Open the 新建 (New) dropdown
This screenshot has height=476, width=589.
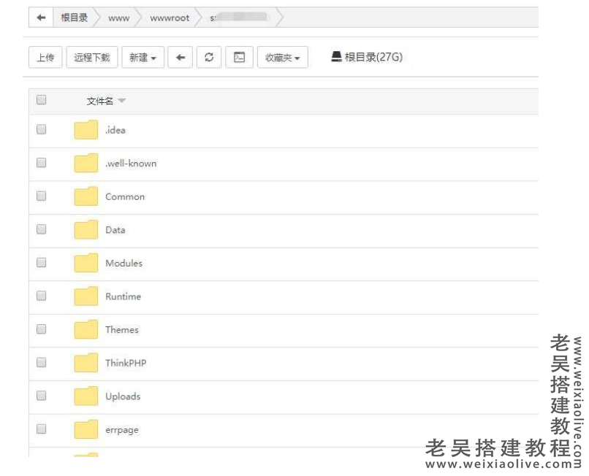pyautogui.click(x=142, y=57)
